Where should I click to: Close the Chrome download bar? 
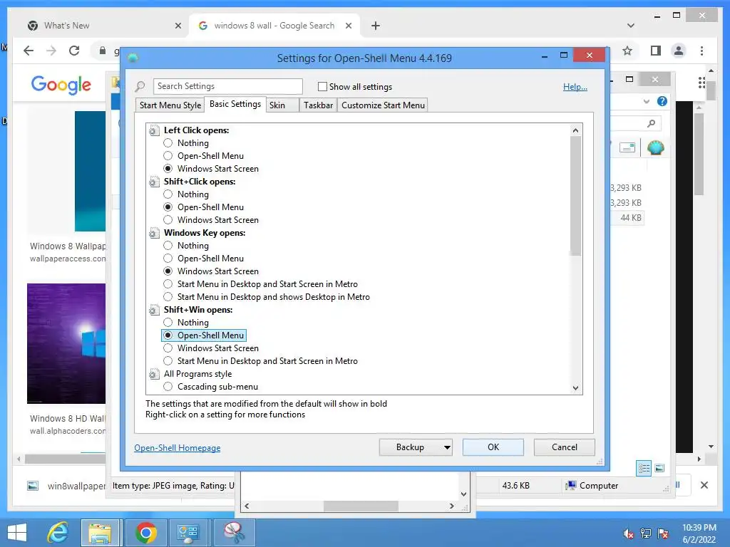click(704, 485)
